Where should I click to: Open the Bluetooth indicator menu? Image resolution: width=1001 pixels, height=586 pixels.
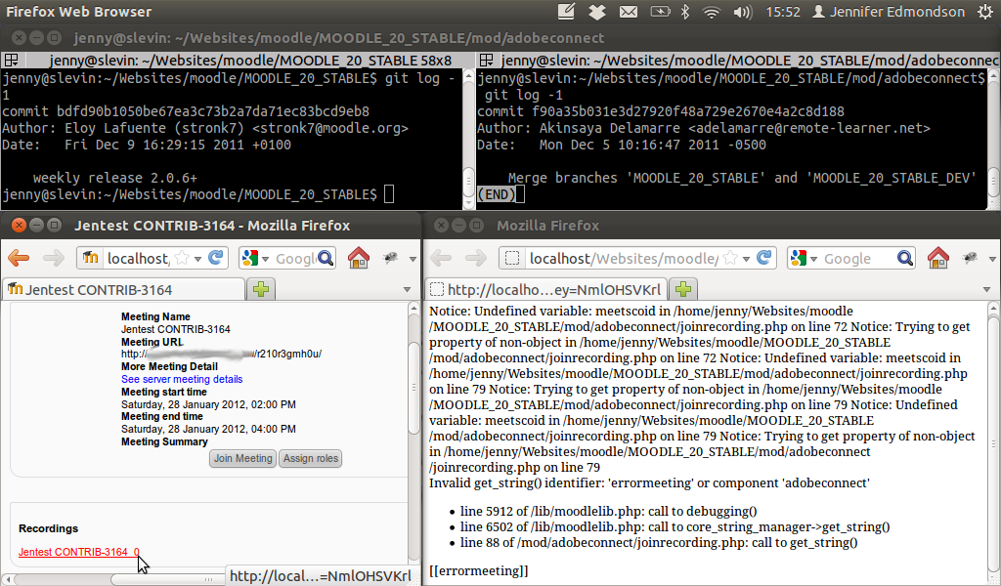tap(685, 12)
